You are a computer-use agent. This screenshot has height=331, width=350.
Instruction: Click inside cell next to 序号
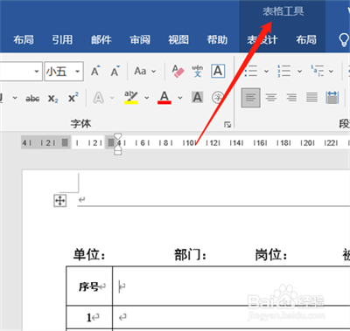click(231, 286)
